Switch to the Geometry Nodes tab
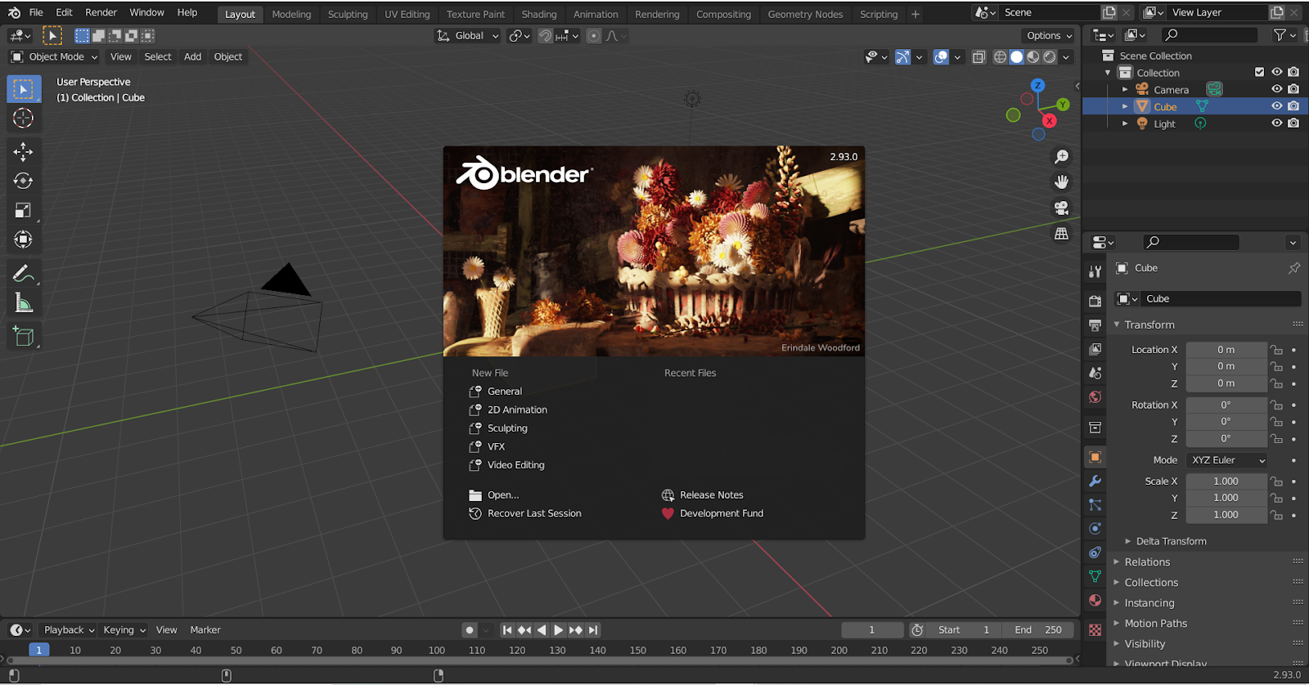Viewport: 1309px width, 685px height. click(x=805, y=14)
